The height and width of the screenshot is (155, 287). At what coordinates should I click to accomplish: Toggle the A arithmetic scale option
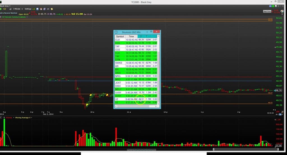coord(277,115)
